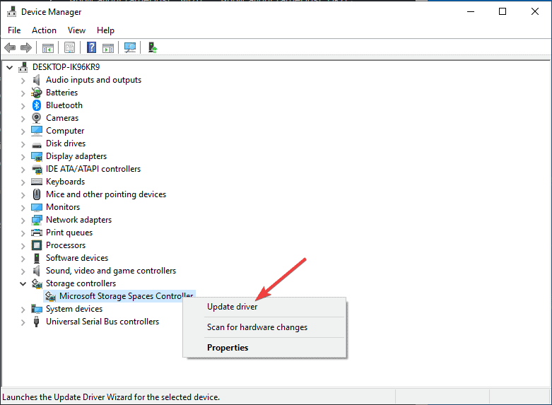Expand the Display adapters chevron
This screenshot has width=552, height=405.
tap(23, 157)
